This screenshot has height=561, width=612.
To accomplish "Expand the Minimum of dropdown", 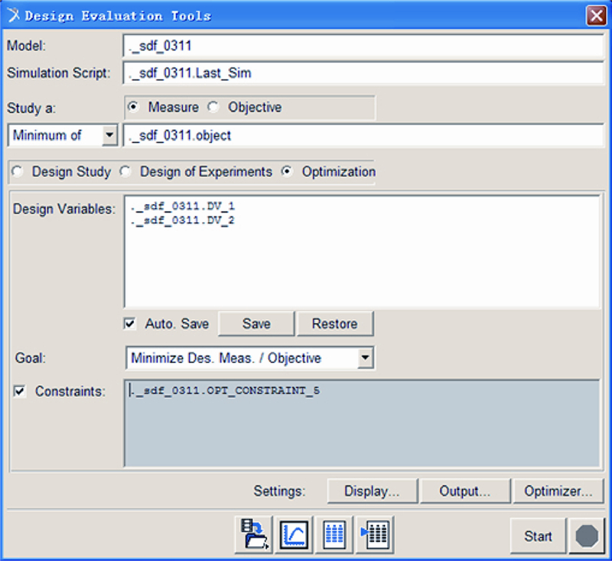I will pyautogui.click(x=109, y=136).
